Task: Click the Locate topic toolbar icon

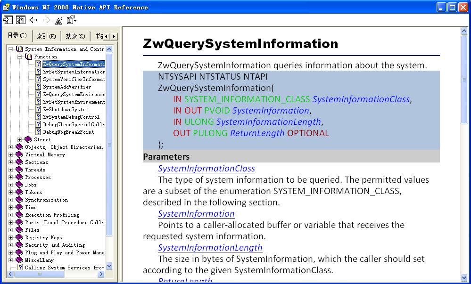Action: click(21, 20)
